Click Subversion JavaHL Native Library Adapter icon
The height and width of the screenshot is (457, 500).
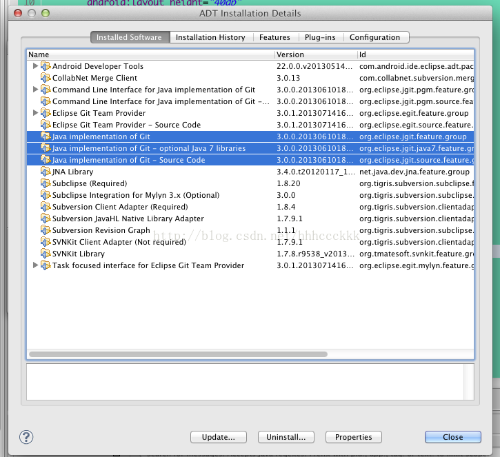click(46, 219)
